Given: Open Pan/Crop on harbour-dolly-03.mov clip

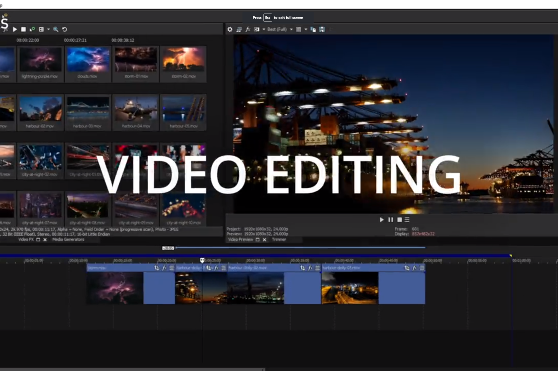Looking at the screenshot, I should point(407,268).
